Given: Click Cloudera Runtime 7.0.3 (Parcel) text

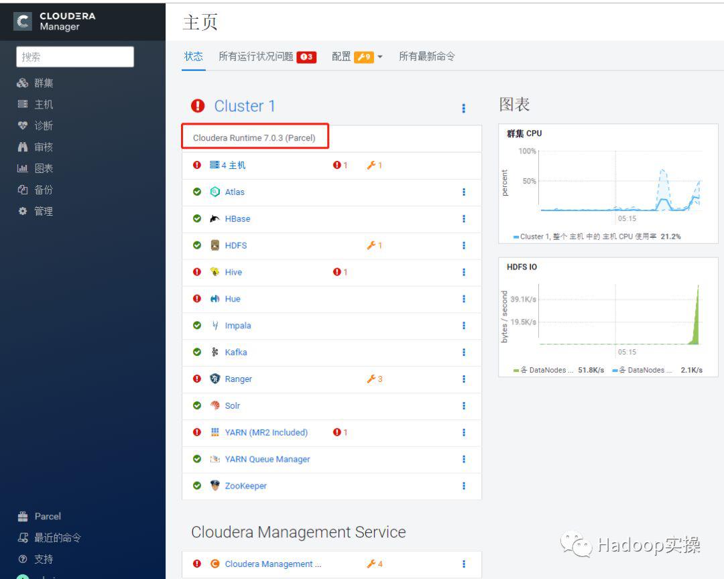Looking at the screenshot, I should pos(254,137).
